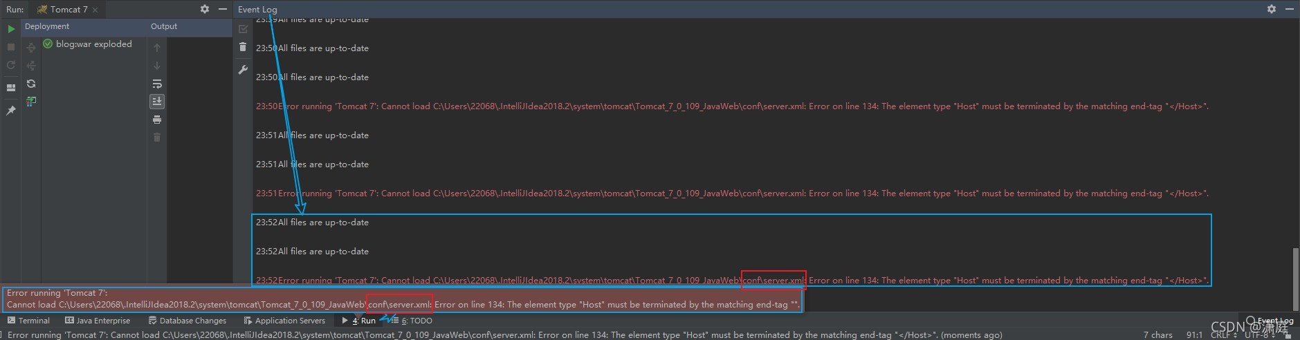Hide the Event Log panel dash
This screenshot has width=1300, height=340.
point(1290,9)
